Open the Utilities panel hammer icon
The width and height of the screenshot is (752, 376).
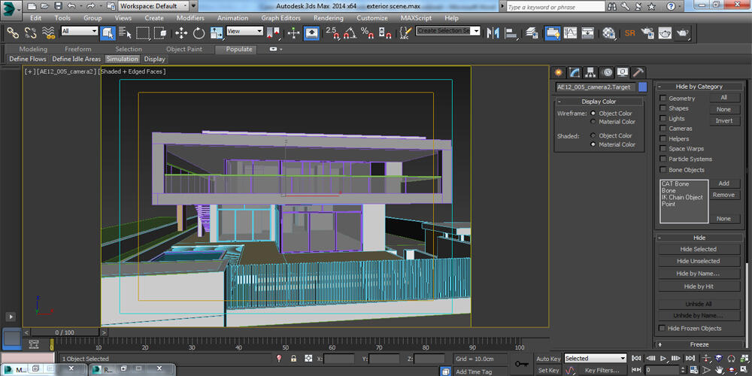pos(638,72)
